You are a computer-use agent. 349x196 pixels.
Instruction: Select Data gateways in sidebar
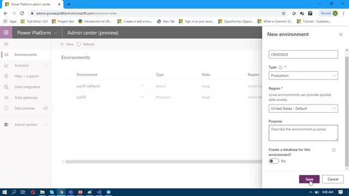click(x=26, y=97)
